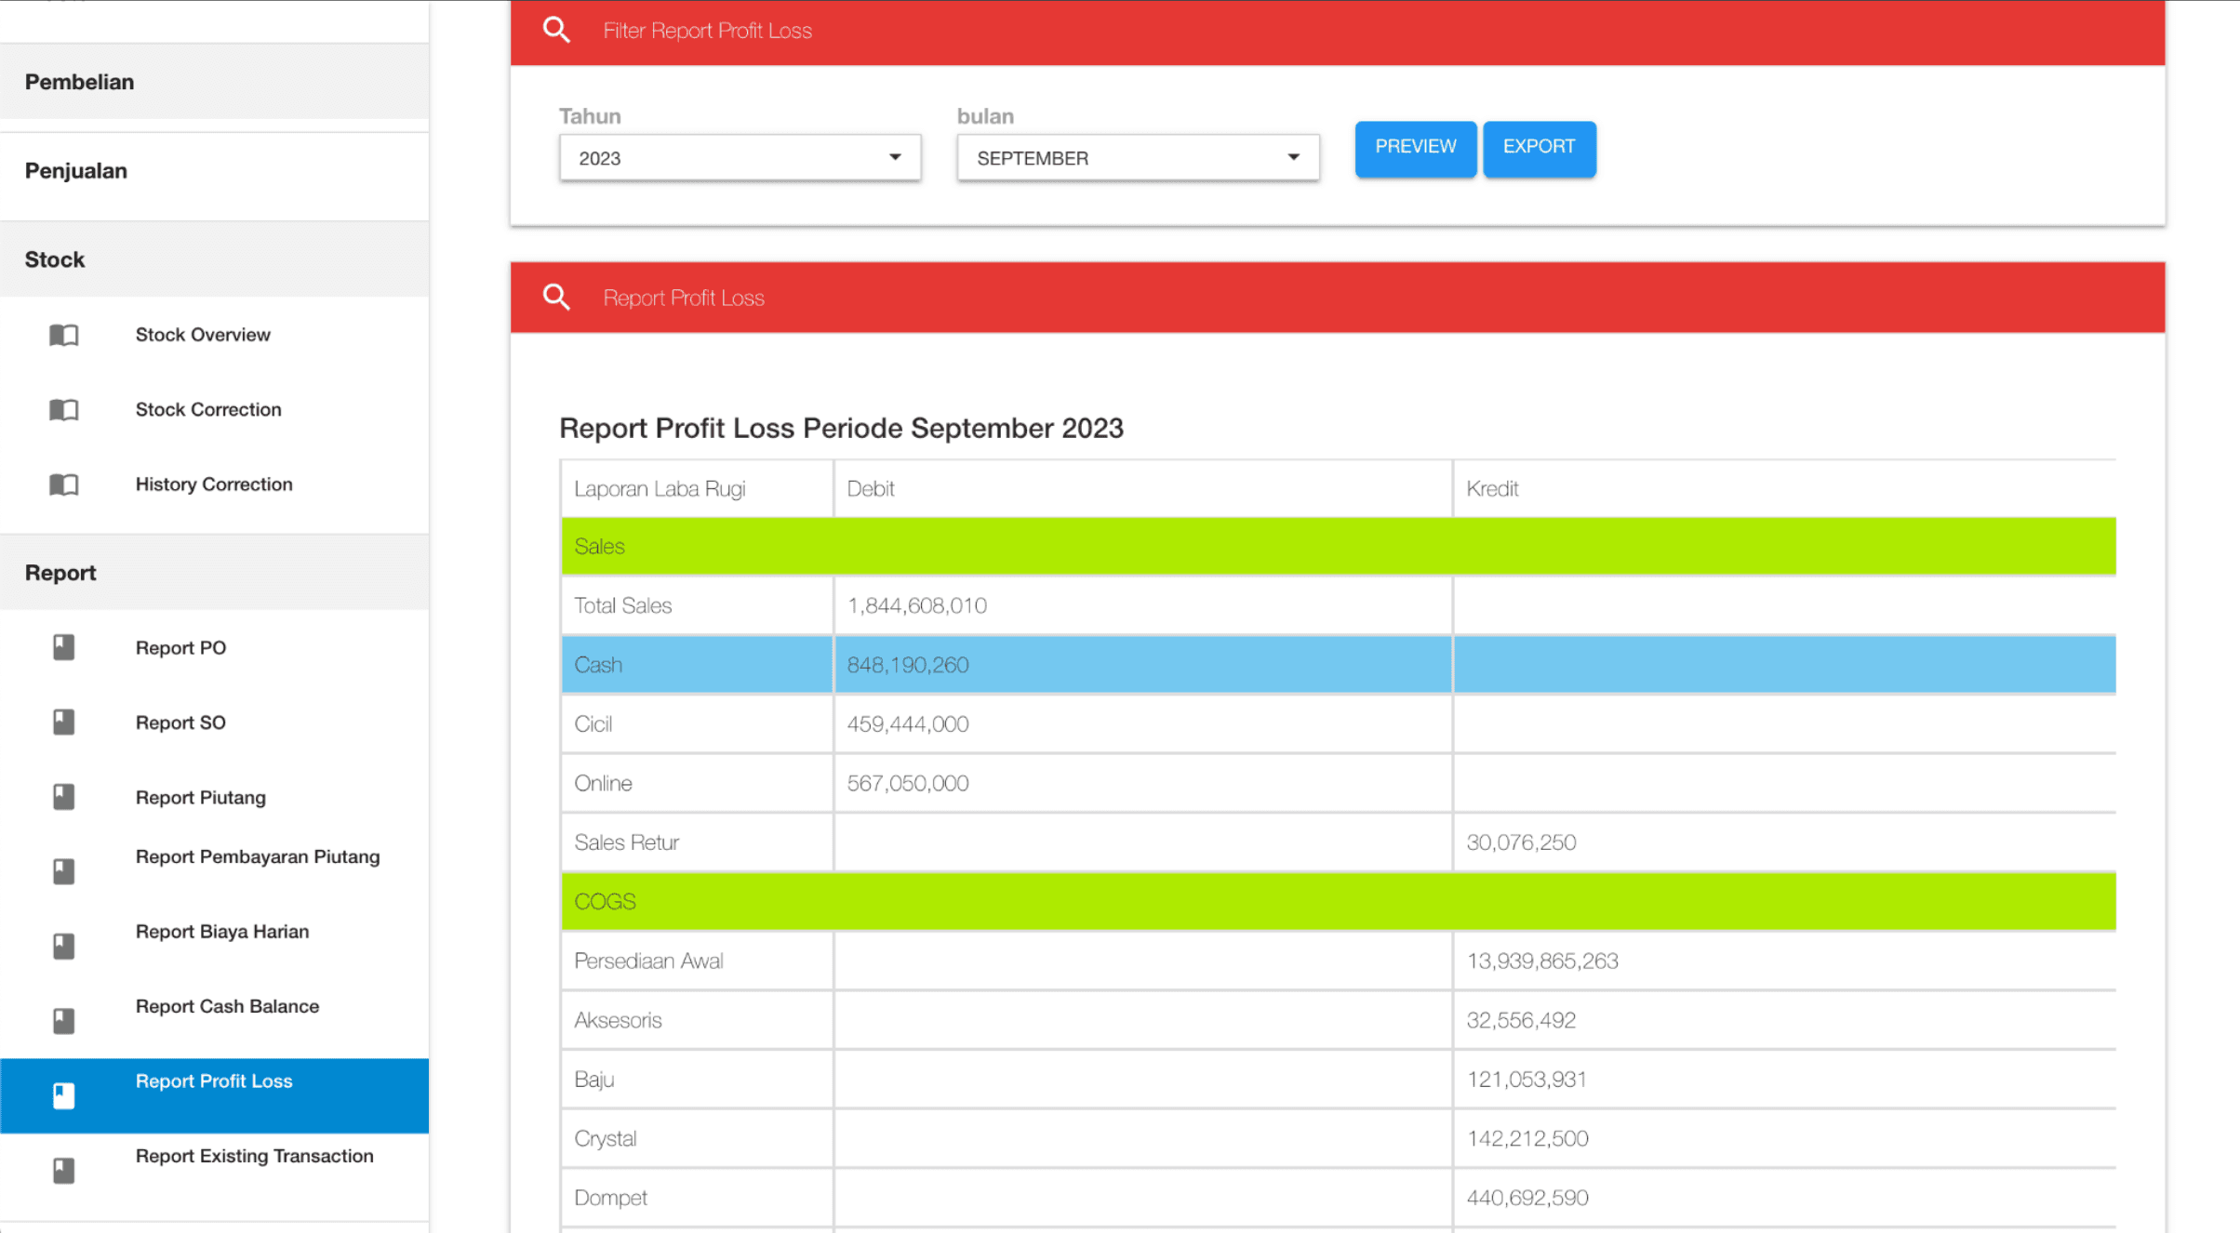Click the book icon beside History Correction

pos(63,484)
